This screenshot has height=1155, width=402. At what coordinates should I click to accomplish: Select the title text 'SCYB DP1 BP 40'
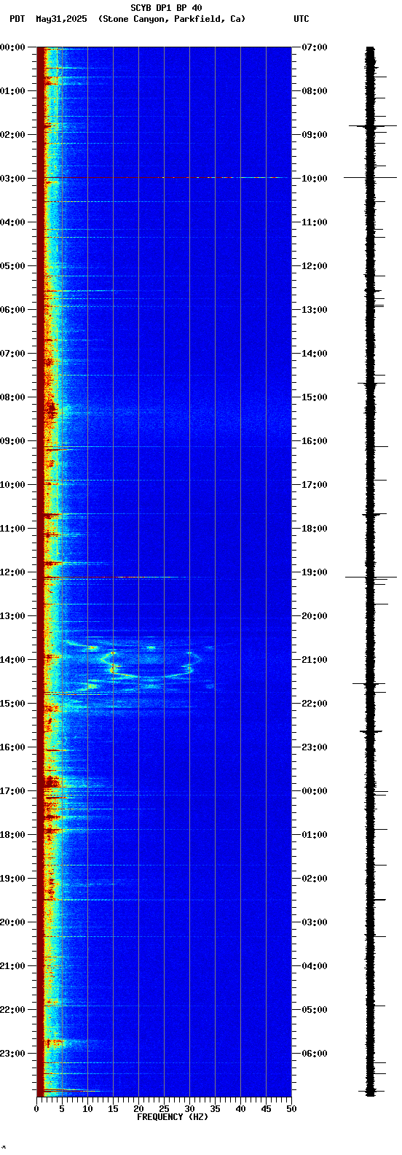pos(166,8)
